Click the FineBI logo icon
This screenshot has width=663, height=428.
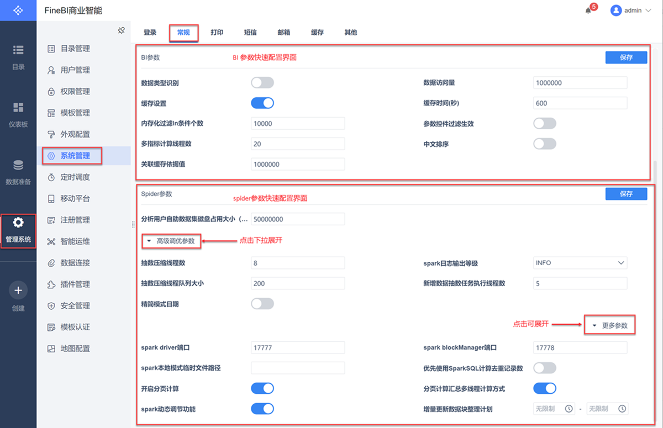pos(18,10)
